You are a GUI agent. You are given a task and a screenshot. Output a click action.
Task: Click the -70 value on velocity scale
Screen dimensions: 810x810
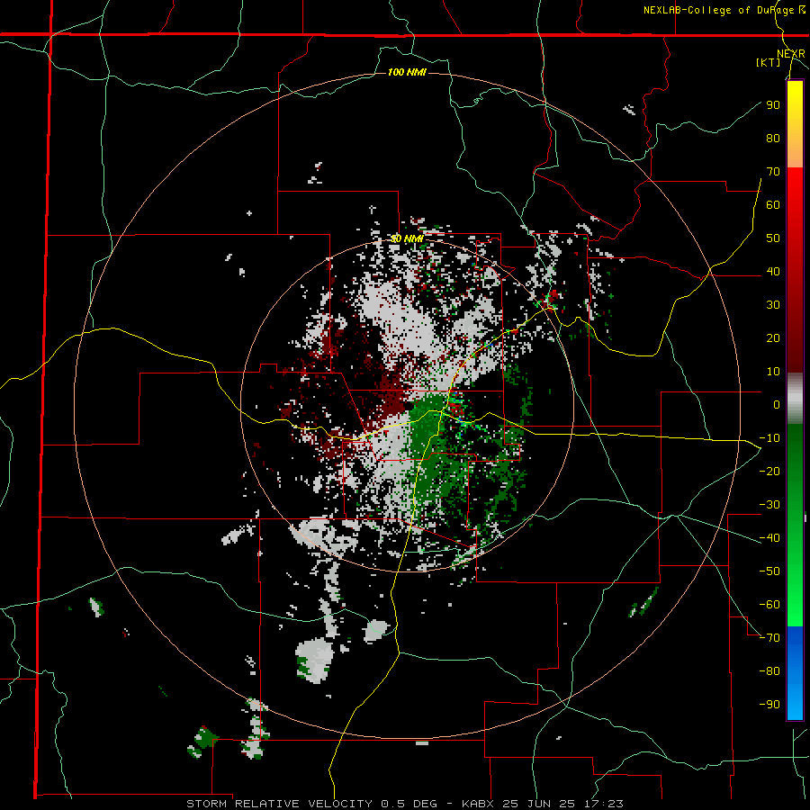[769, 637]
